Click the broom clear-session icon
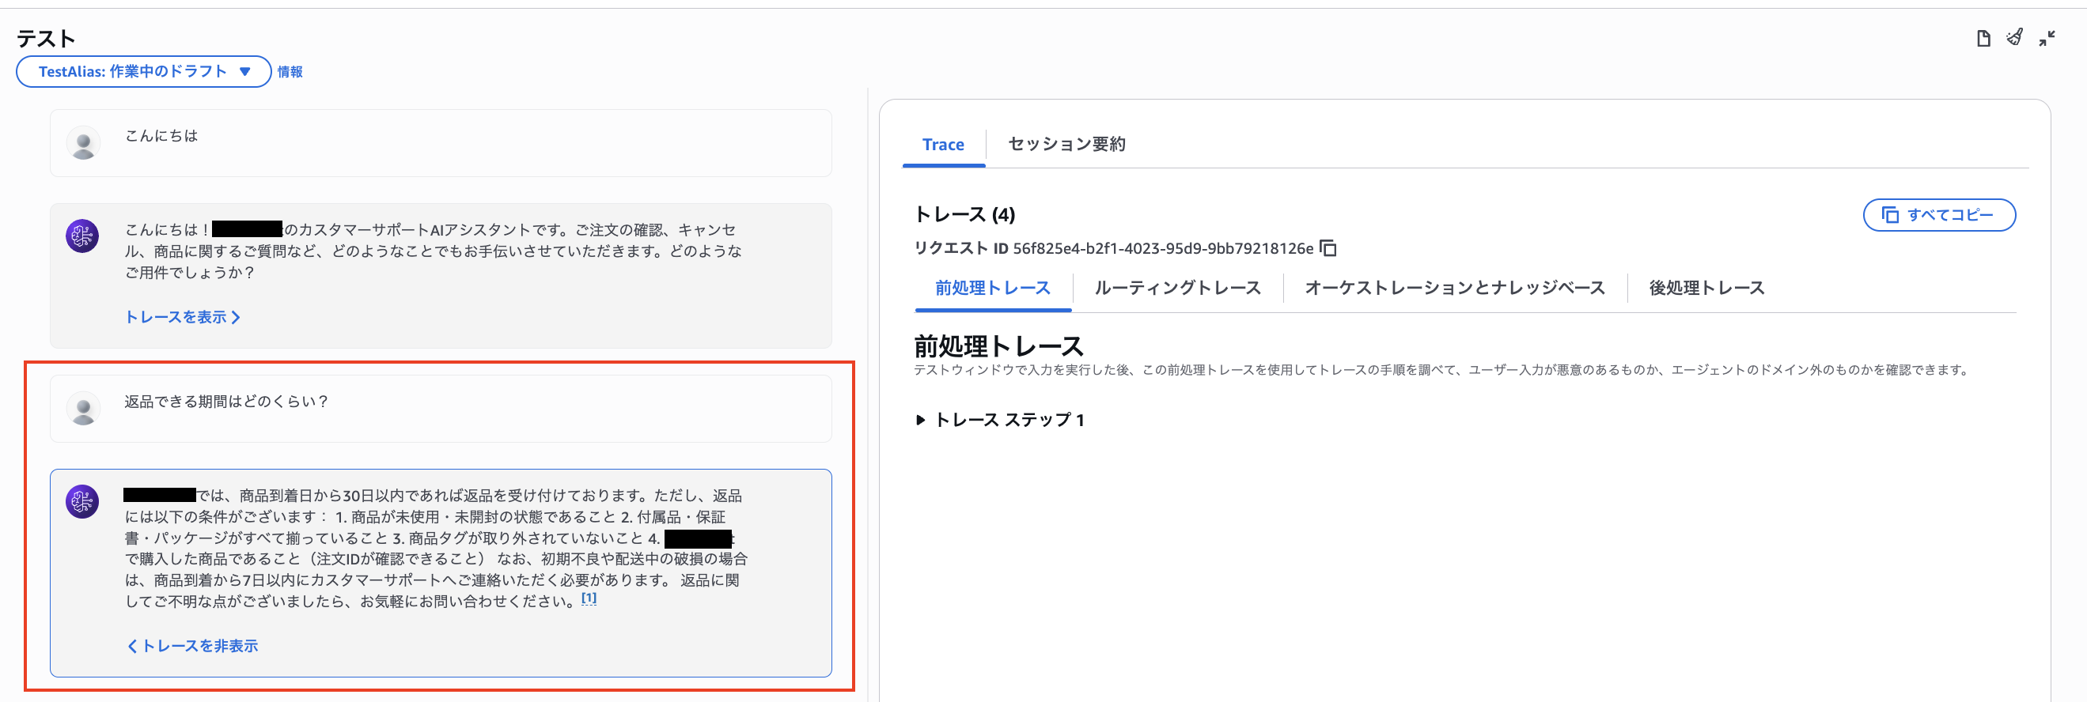Viewport: 2087px width, 702px height. click(2015, 37)
